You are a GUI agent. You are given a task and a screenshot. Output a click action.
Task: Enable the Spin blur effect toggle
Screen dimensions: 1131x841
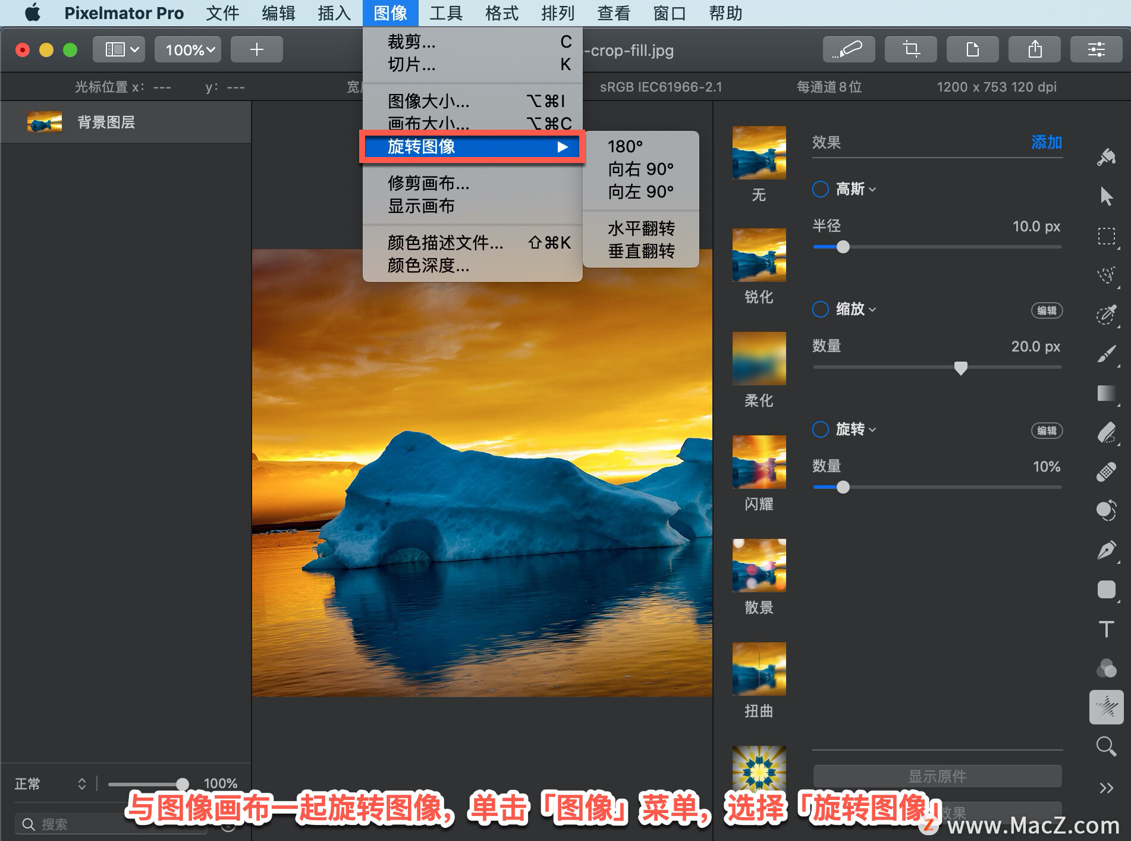point(821,429)
